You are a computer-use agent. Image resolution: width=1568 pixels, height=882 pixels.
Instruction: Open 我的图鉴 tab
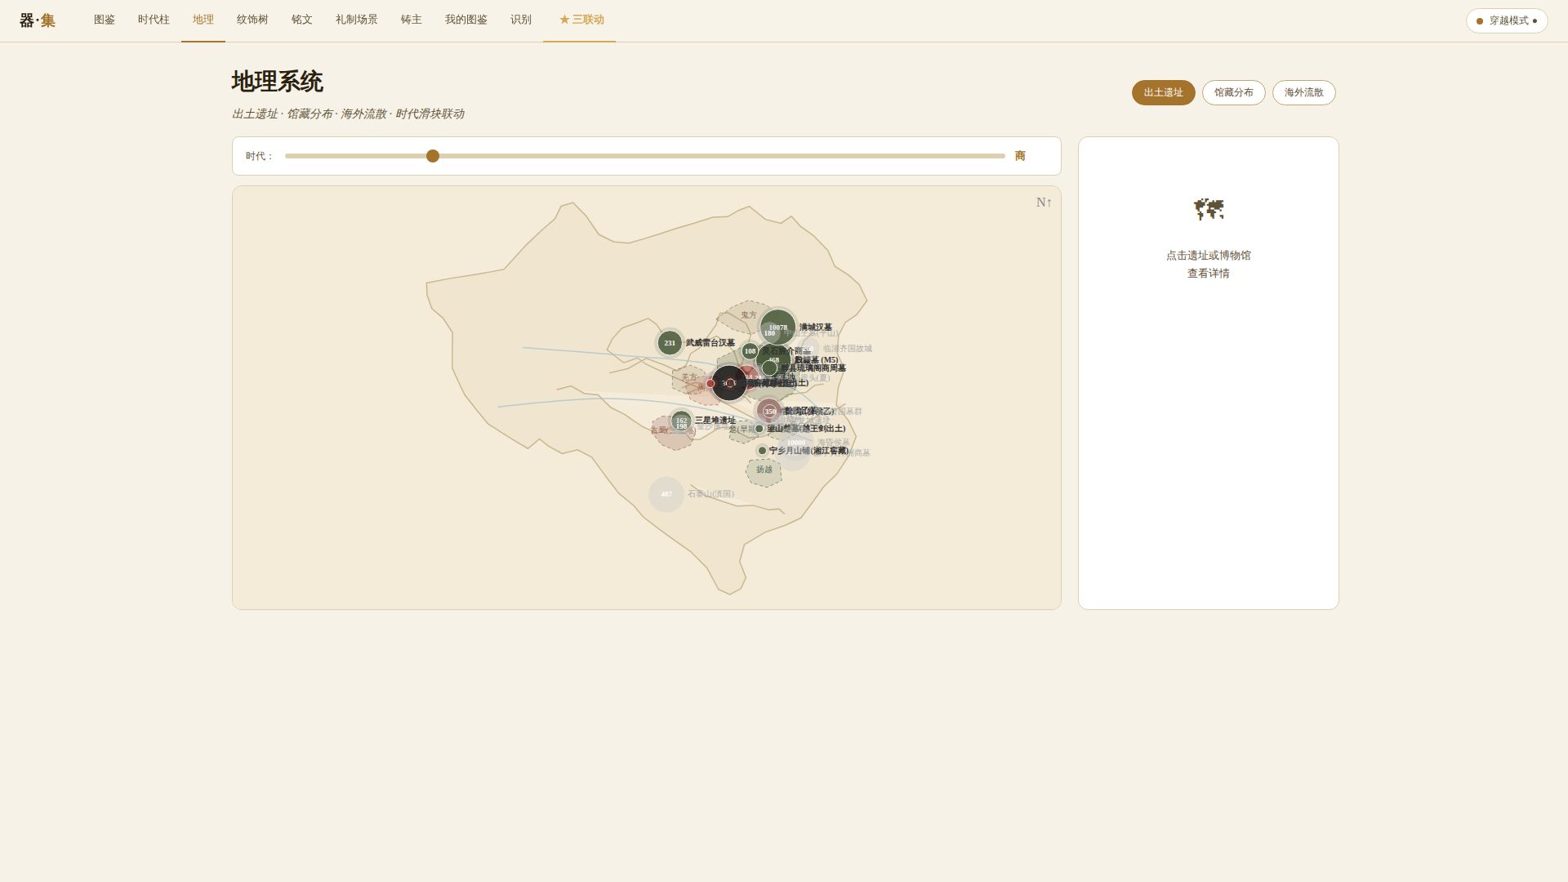pos(466,20)
